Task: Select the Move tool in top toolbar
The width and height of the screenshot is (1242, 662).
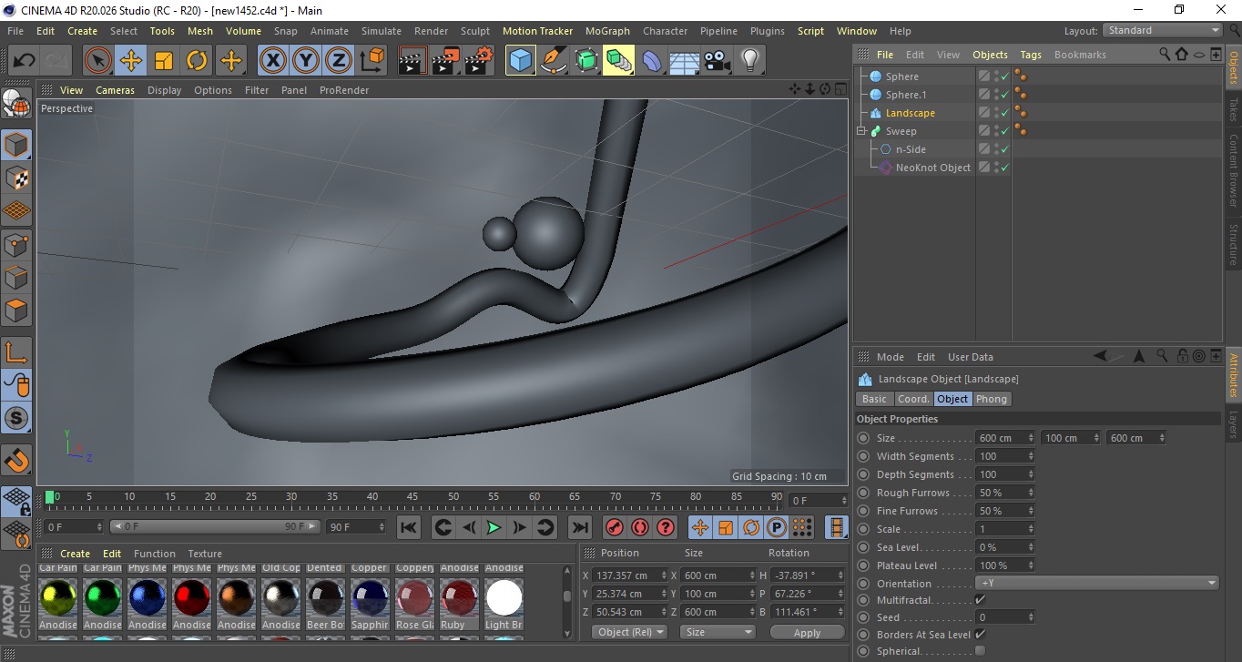Action: coord(131,61)
